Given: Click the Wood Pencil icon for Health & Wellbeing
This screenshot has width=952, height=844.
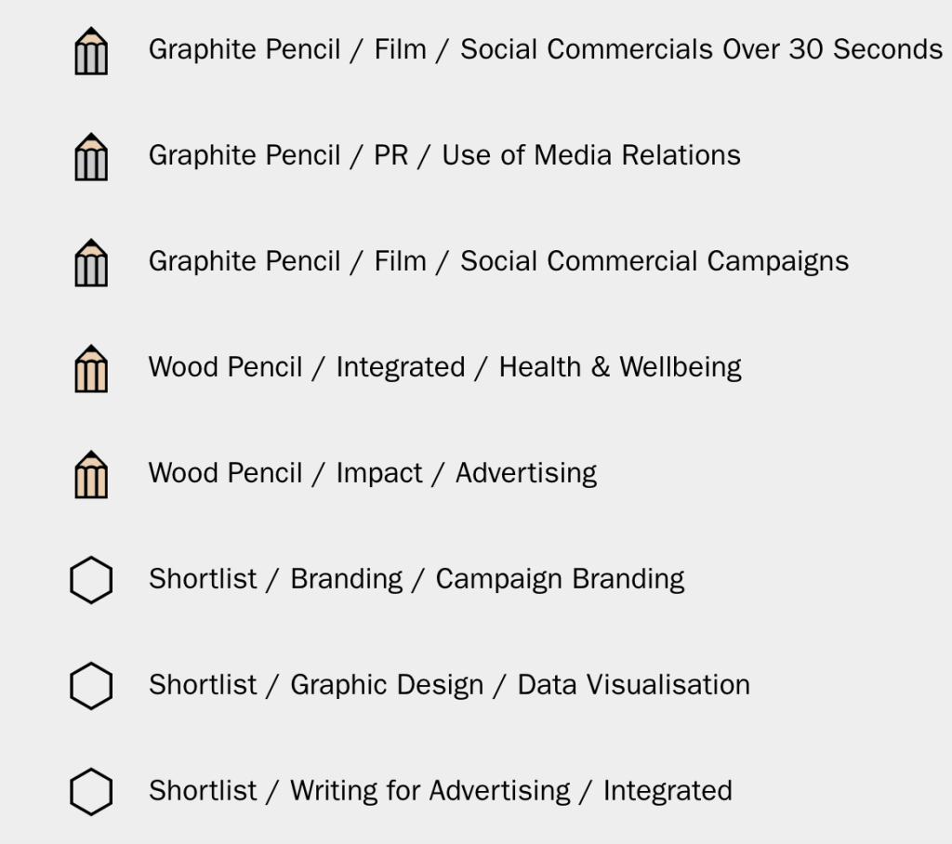Looking at the screenshot, I should click(90, 370).
